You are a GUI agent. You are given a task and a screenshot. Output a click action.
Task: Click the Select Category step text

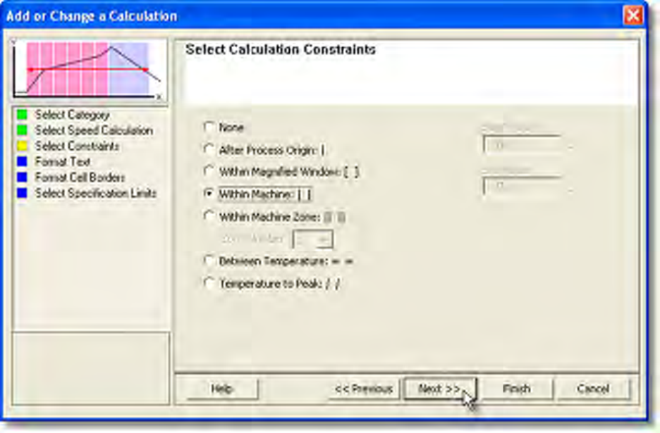(x=73, y=115)
